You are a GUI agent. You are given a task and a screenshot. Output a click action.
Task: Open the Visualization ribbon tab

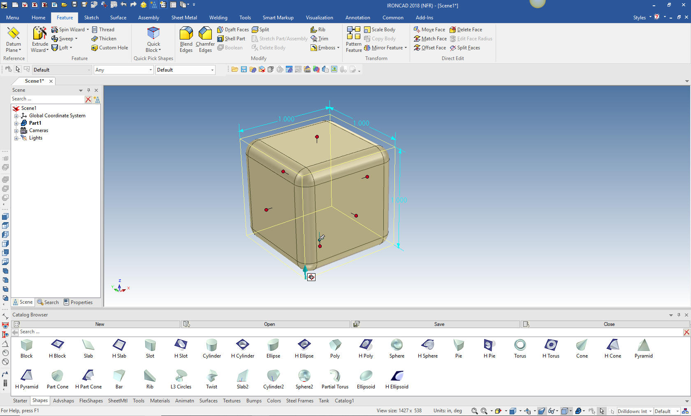click(319, 18)
